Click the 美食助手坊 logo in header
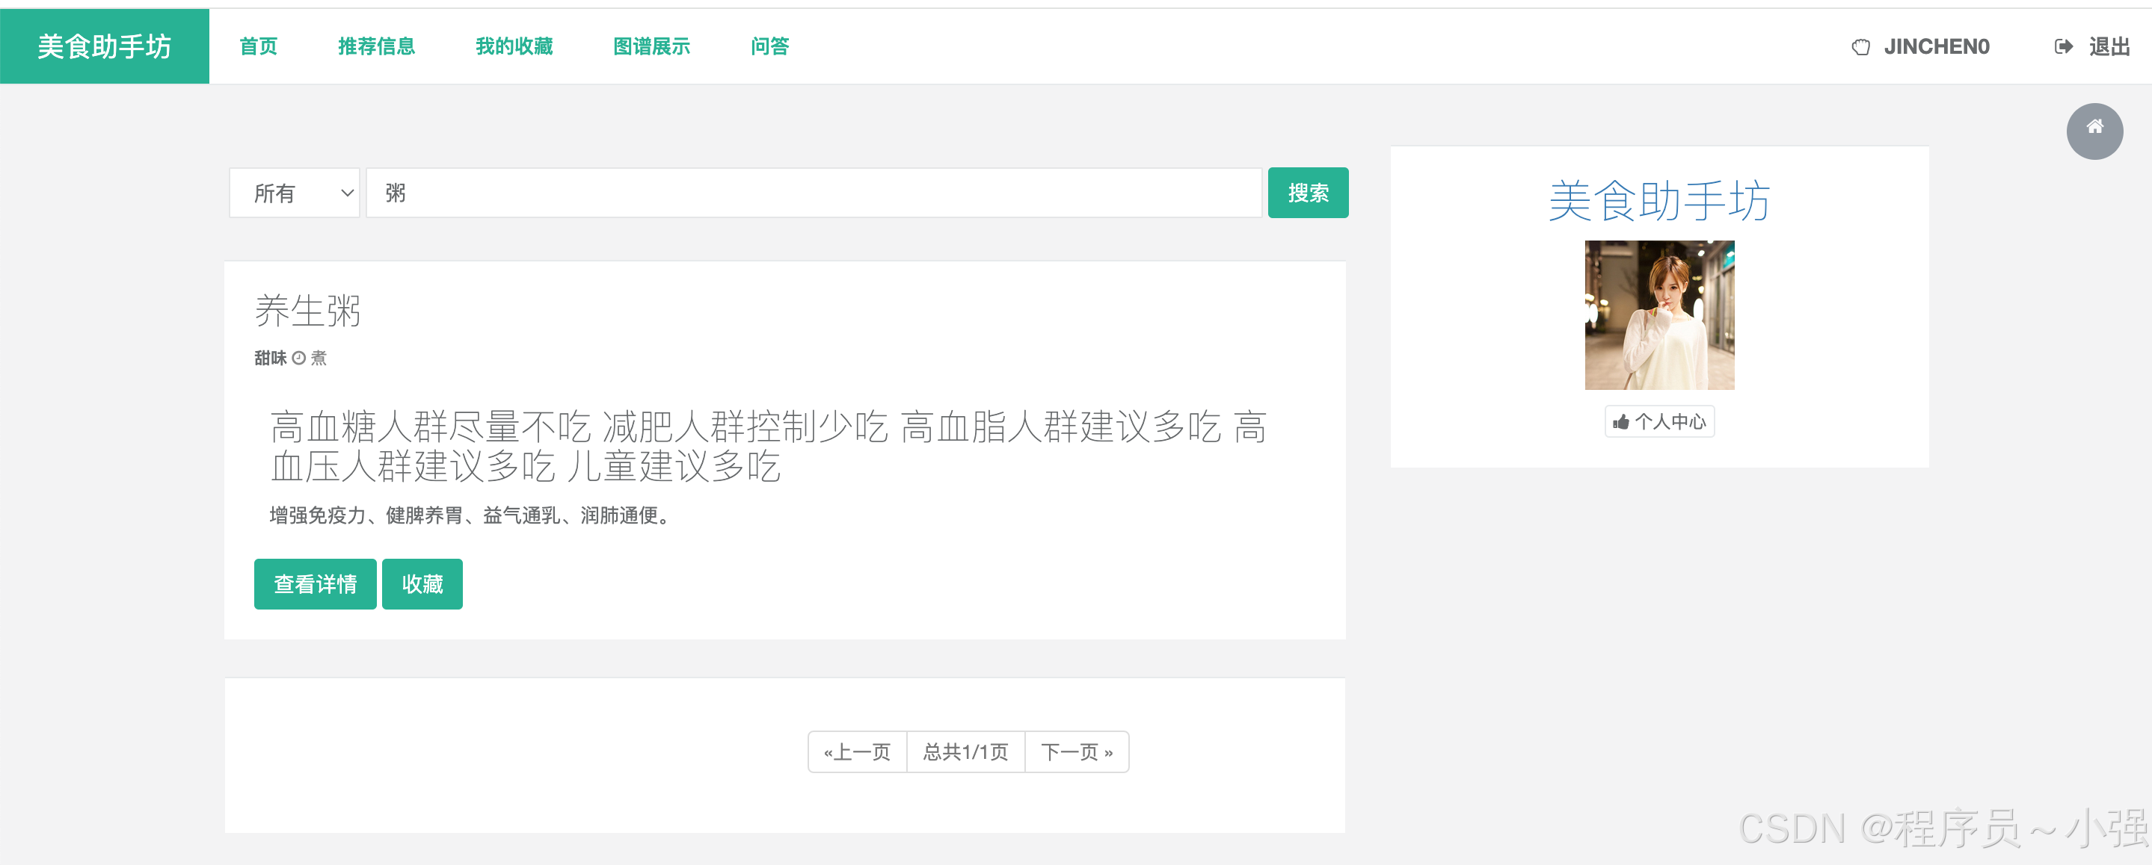 (105, 47)
